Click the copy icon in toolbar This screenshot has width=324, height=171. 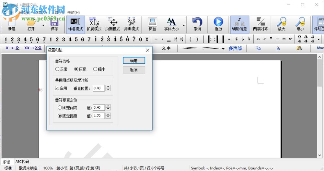click(x=258, y=48)
